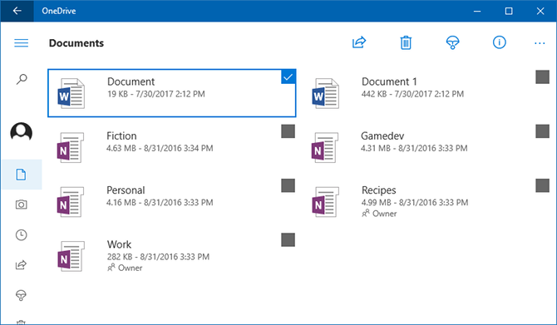Show file details with the info icon
Viewport: 557px width, 325px height.
[499, 42]
